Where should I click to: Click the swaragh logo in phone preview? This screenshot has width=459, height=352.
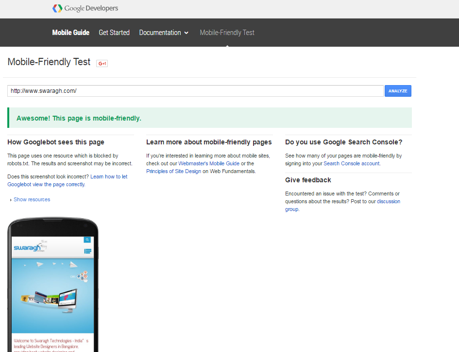pos(31,246)
